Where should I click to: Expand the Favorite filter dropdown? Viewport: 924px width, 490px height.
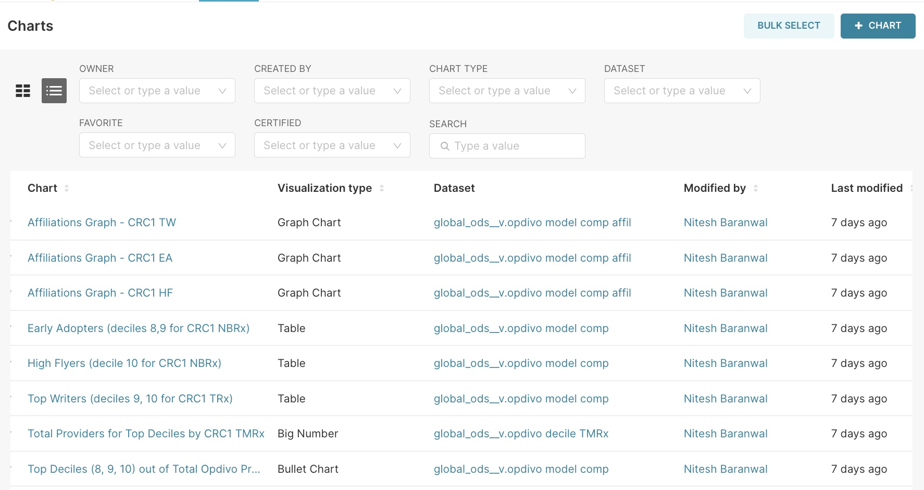pos(157,145)
